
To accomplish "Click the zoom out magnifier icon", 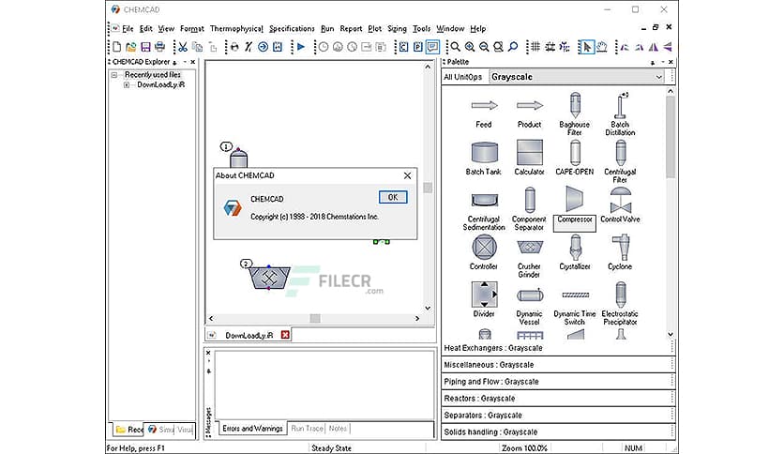I will point(484,47).
